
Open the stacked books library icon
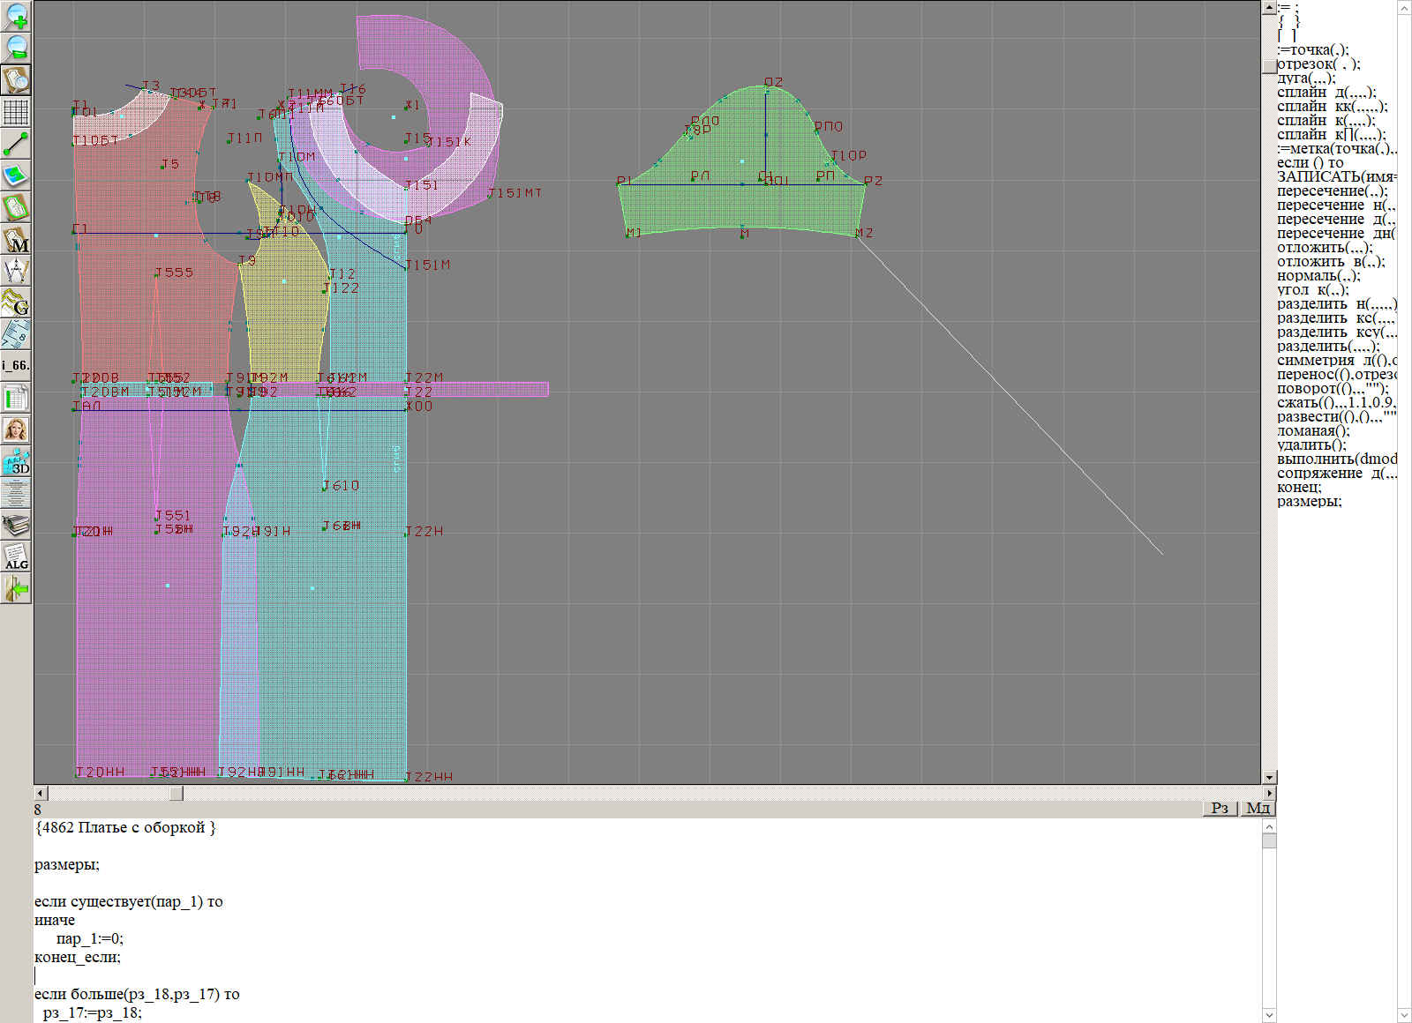(16, 525)
